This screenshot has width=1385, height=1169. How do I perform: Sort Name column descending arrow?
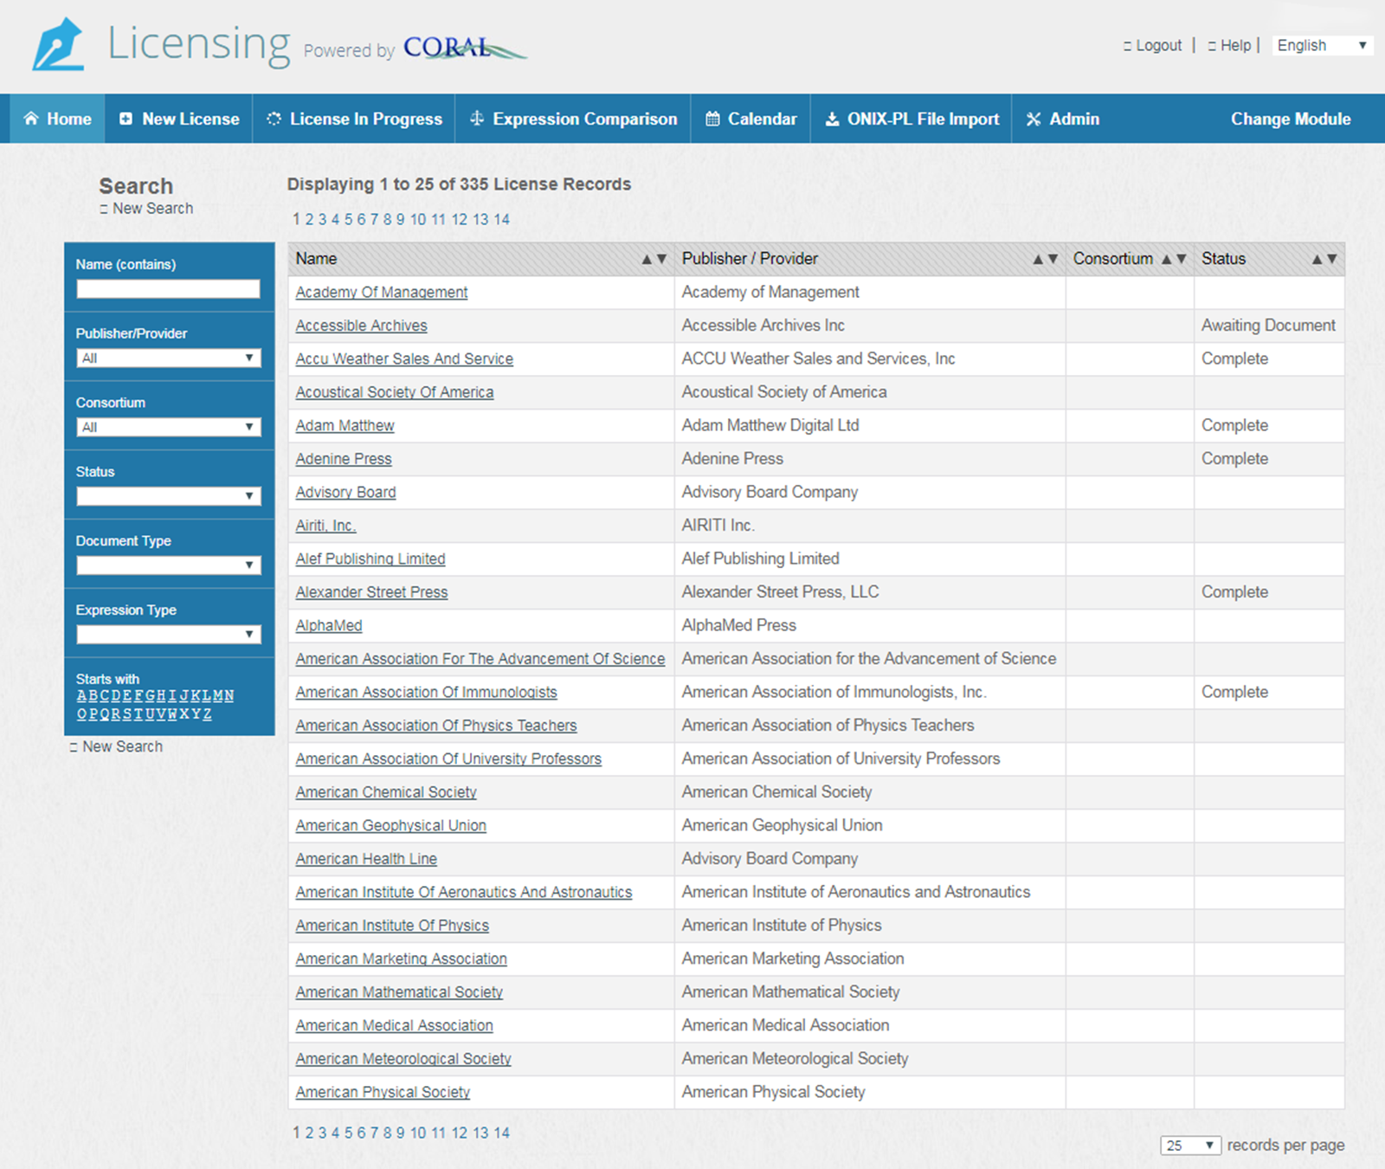click(x=661, y=259)
